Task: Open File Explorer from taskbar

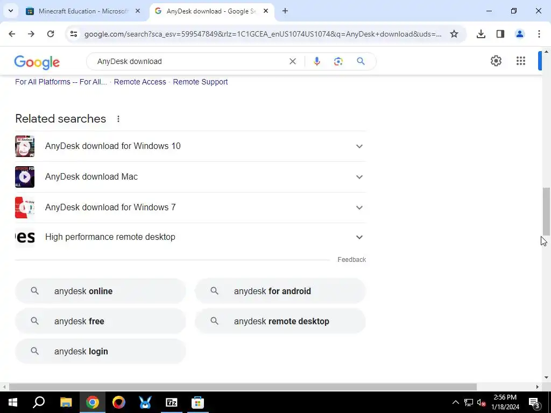Action: [66, 402]
